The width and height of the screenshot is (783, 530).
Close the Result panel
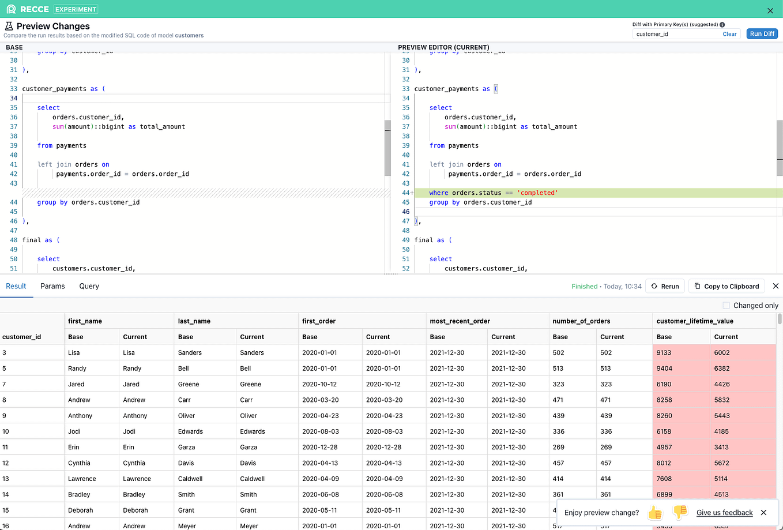click(776, 285)
